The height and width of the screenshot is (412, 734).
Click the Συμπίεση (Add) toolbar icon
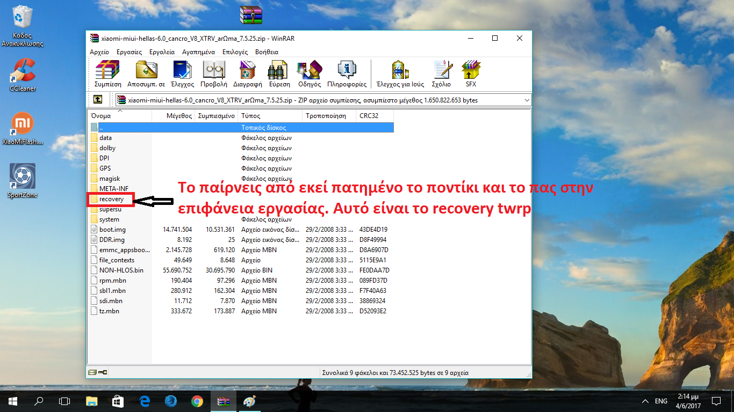tap(107, 73)
